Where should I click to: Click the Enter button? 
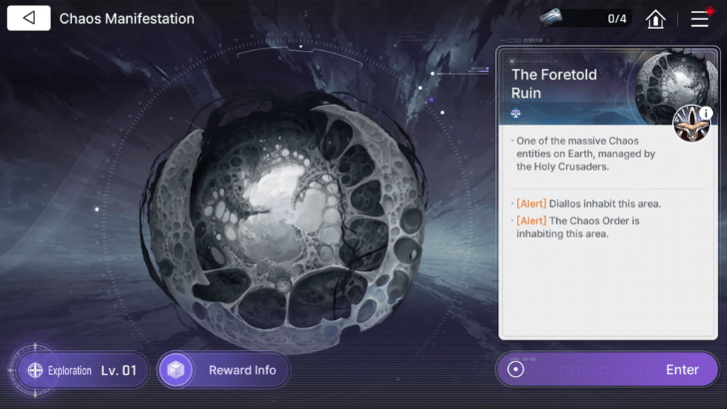(x=607, y=369)
